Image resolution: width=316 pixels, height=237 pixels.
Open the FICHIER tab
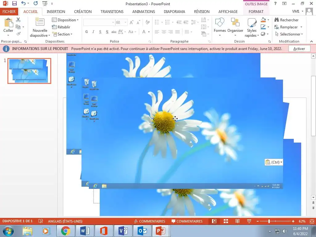[9, 11]
